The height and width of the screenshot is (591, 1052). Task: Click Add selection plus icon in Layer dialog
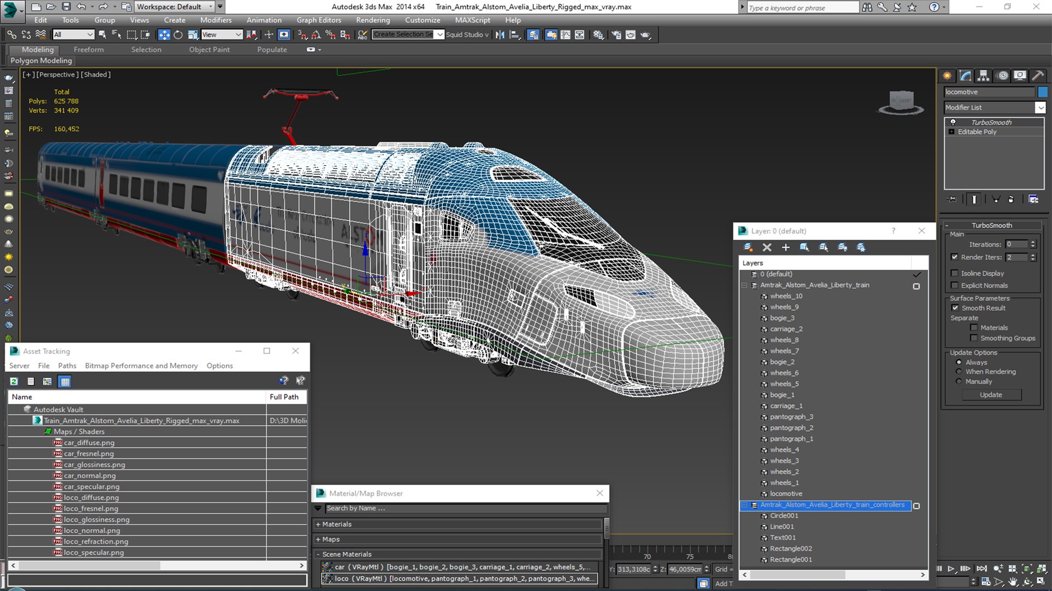pyautogui.click(x=786, y=247)
